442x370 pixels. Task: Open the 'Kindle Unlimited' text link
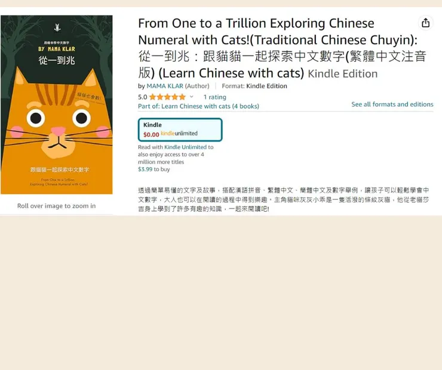pyautogui.click(x=186, y=147)
